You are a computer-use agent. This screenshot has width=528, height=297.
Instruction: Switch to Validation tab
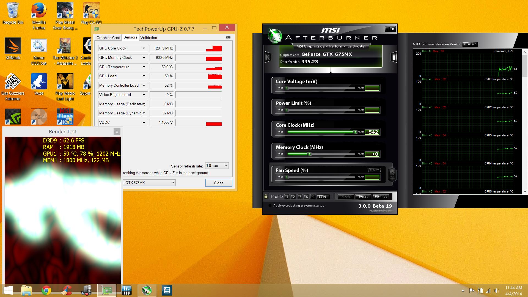(x=149, y=38)
